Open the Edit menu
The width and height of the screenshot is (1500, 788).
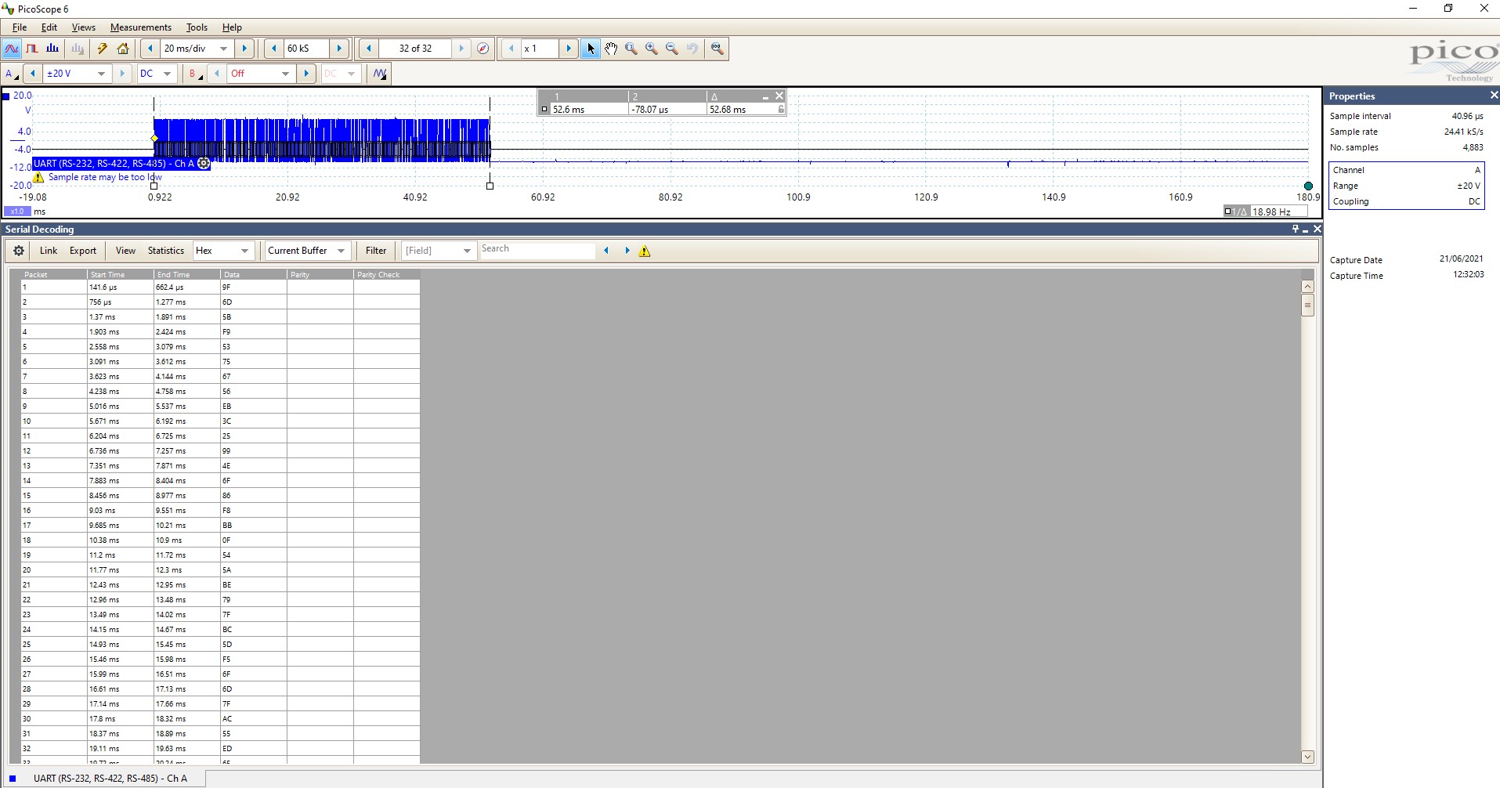point(49,27)
